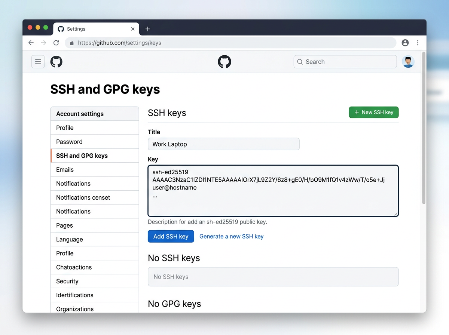Click the Add SSH key button
This screenshot has height=335, width=449.
(x=171, y=236)
